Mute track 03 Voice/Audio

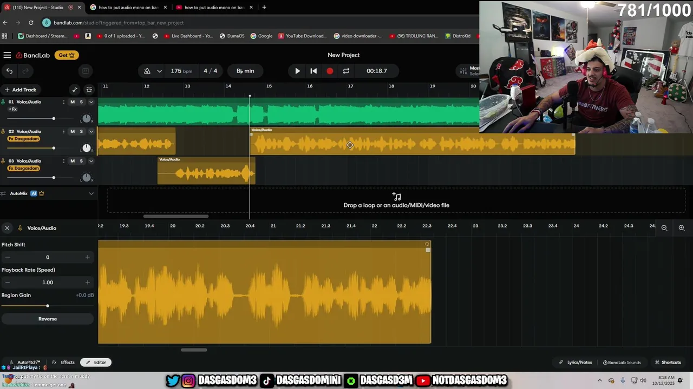[x=73, y=161]
